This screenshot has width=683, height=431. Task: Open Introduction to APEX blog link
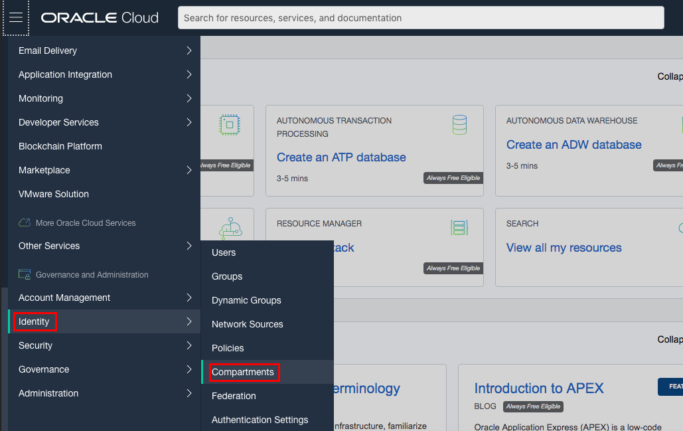(x=539, y=388)
